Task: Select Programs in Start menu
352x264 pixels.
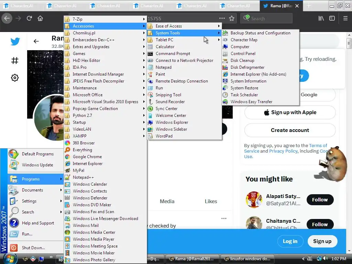Action: point(35,179)
